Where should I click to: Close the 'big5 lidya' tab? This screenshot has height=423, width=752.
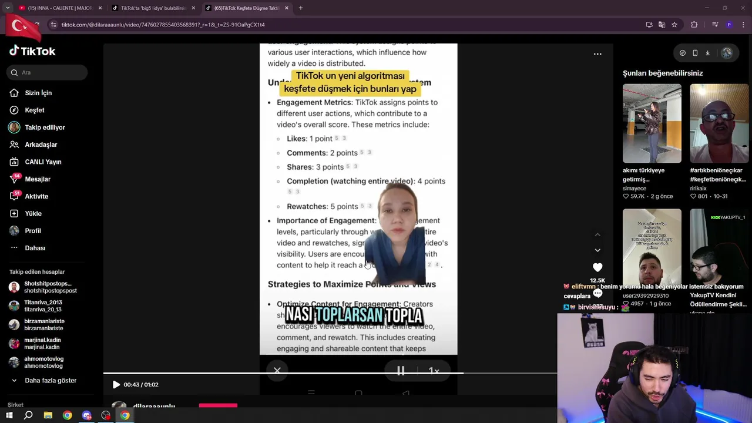coord(193,8)
